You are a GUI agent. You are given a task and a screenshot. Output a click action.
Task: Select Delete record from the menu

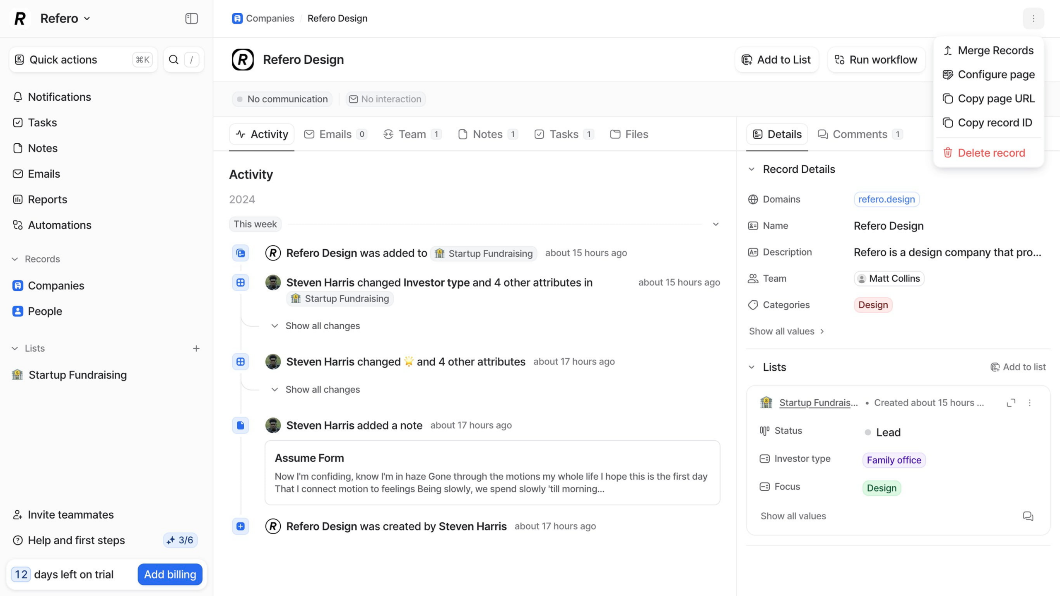tap(991, 153)
